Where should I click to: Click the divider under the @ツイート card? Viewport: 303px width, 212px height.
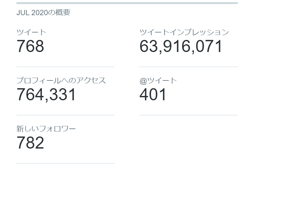[x=189, y=115]
